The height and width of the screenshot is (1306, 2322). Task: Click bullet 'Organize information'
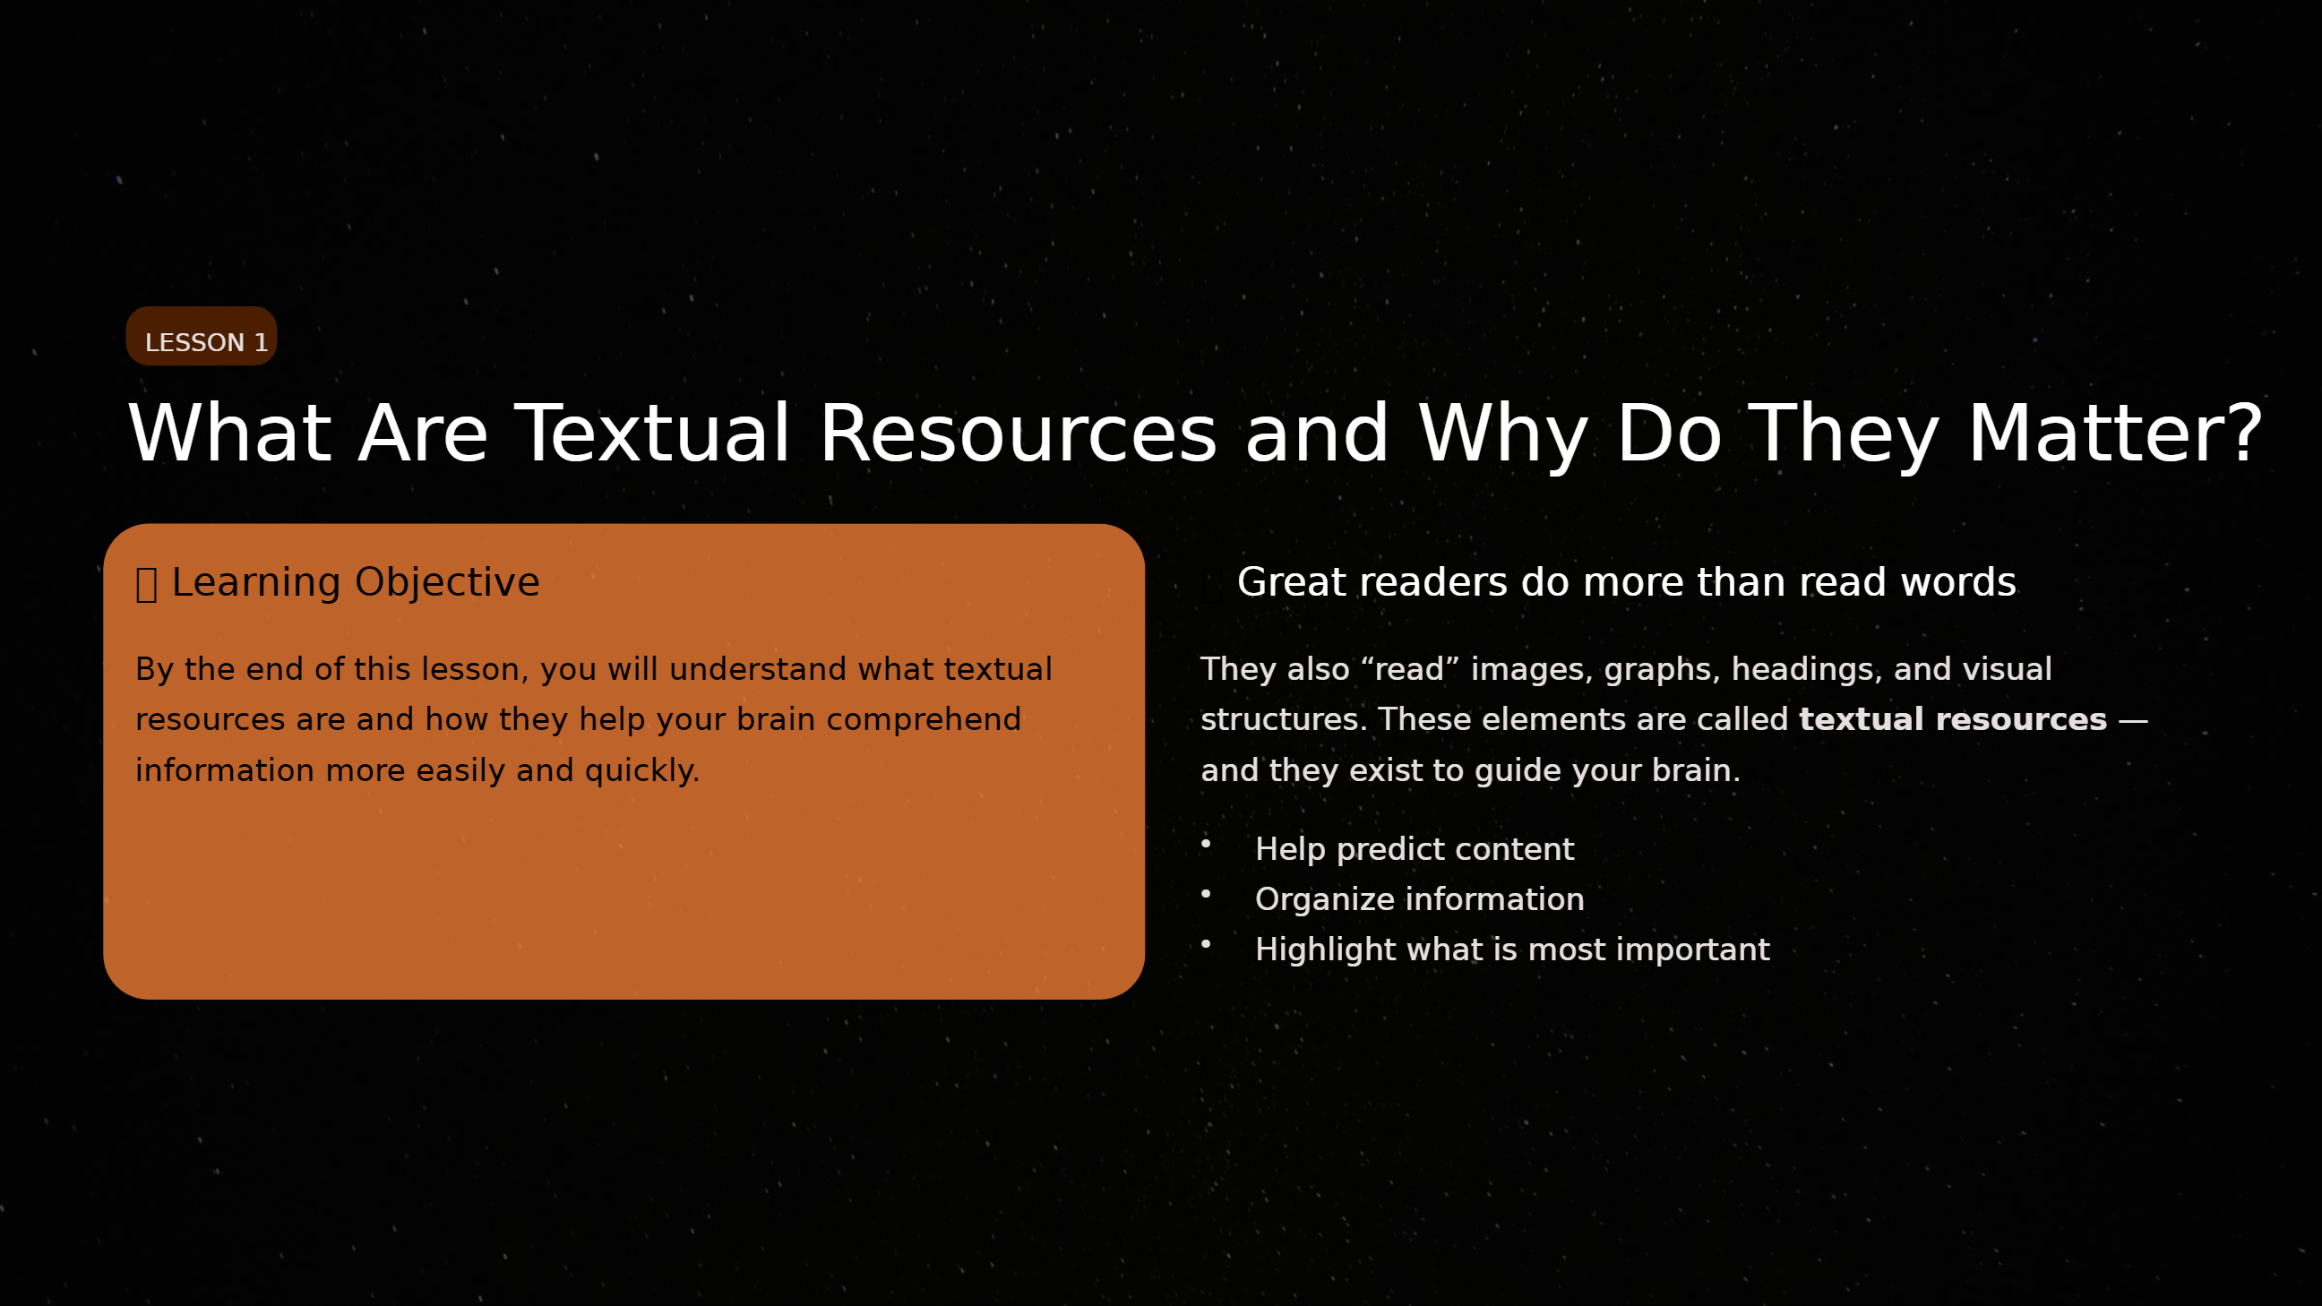pos(1419,899)
